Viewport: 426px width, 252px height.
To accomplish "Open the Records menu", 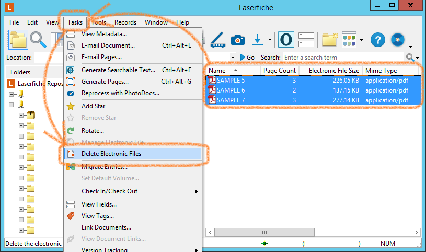I will [125, 22].
